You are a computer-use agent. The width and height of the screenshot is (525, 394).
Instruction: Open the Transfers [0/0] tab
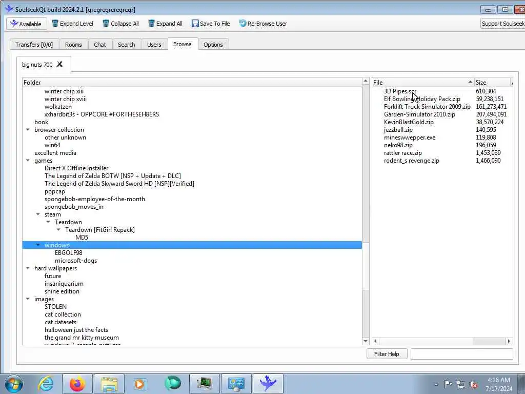34,45
